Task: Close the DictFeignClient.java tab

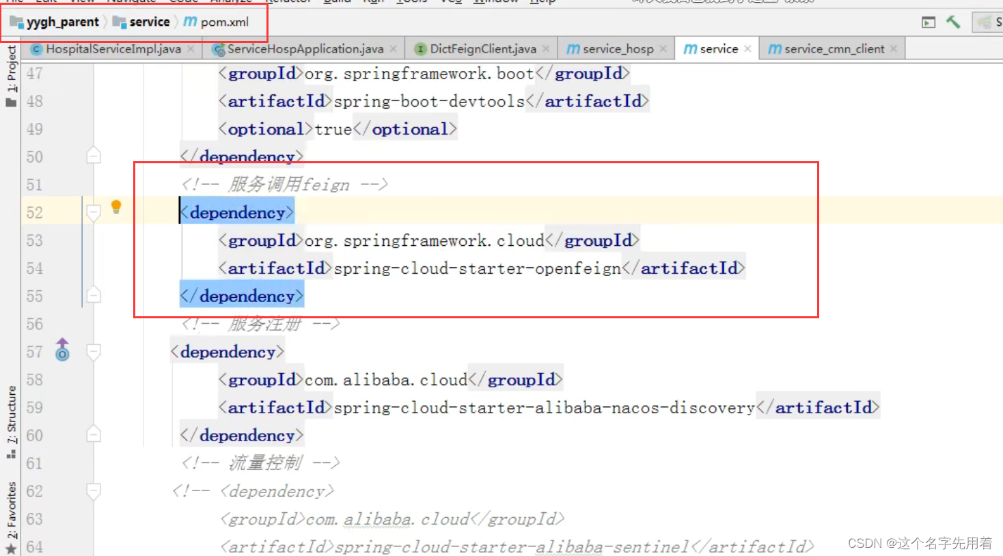Action: pos(546,49)
